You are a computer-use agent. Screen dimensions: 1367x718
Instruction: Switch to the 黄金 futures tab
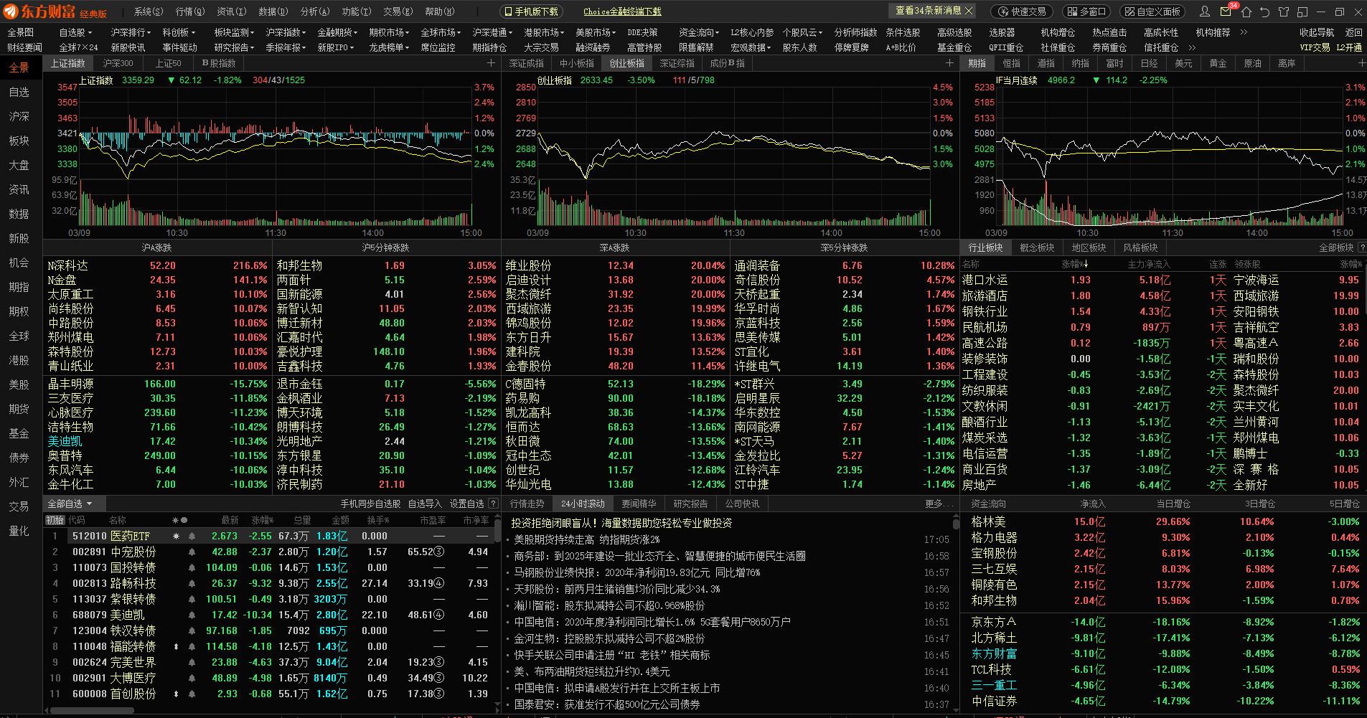point(1218,63)
